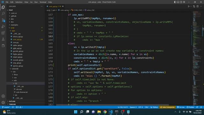Open File Explorer from the taskbar
Image resolution: width=204 pixels, height=115 pixels.
[99, 112]
